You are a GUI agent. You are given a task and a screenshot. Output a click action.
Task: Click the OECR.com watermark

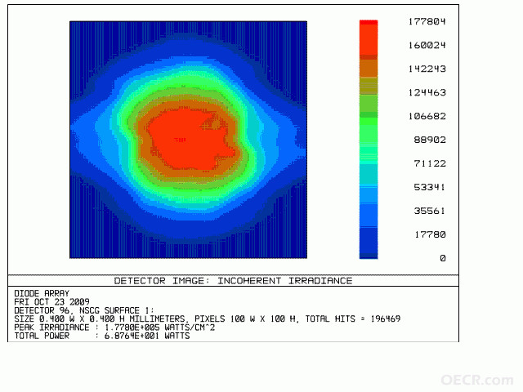point(477,380)
